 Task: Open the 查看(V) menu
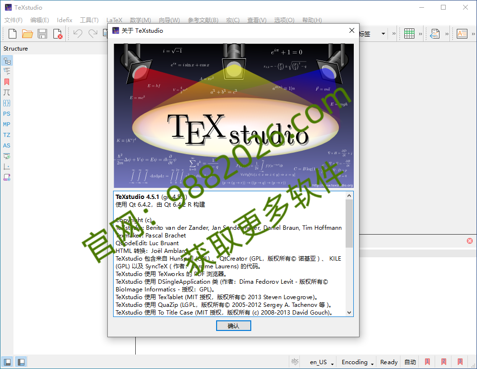click(x=257, y=20)
